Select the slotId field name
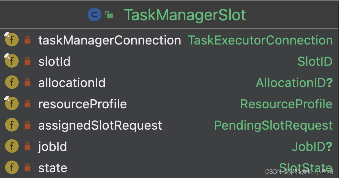The image size is (339, 178). tap(54, 61)
